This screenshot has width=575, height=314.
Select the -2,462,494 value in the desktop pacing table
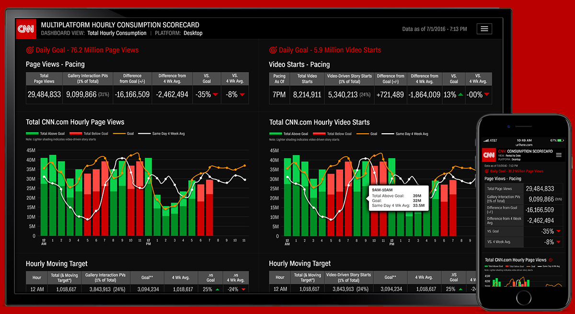point(172,94)
